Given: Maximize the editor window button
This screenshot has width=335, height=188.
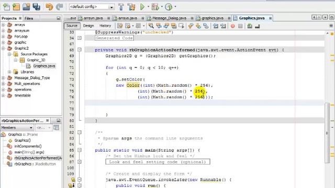Looking at the screenshot, I should click(x=332, y=17).
